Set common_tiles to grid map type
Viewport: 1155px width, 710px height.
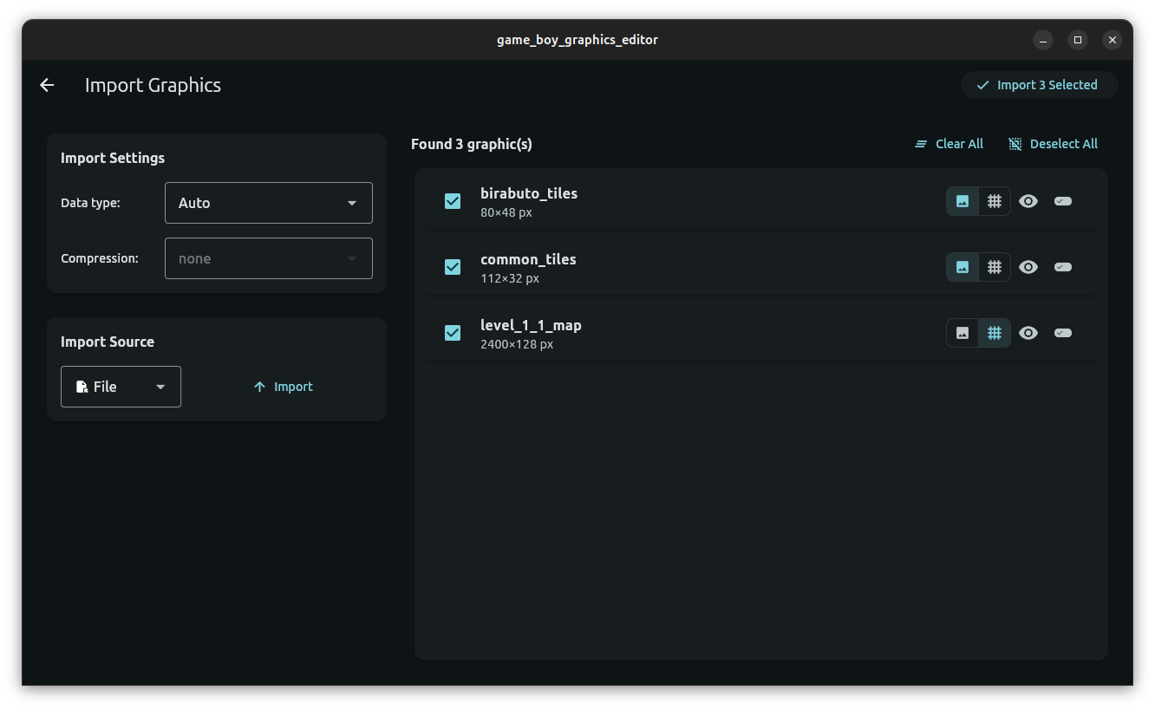pyautogui.click(x=995, y=267)
